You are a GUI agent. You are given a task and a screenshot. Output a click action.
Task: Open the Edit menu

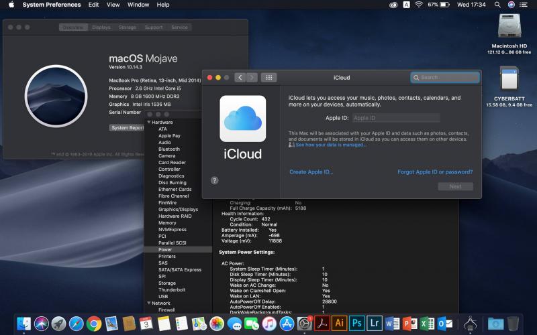point(93,5)
